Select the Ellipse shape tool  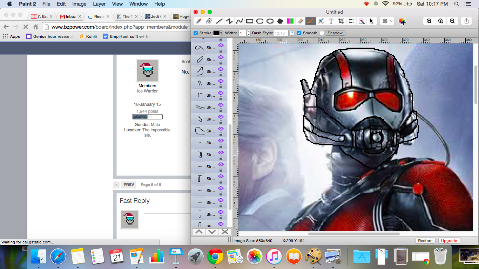270,21
